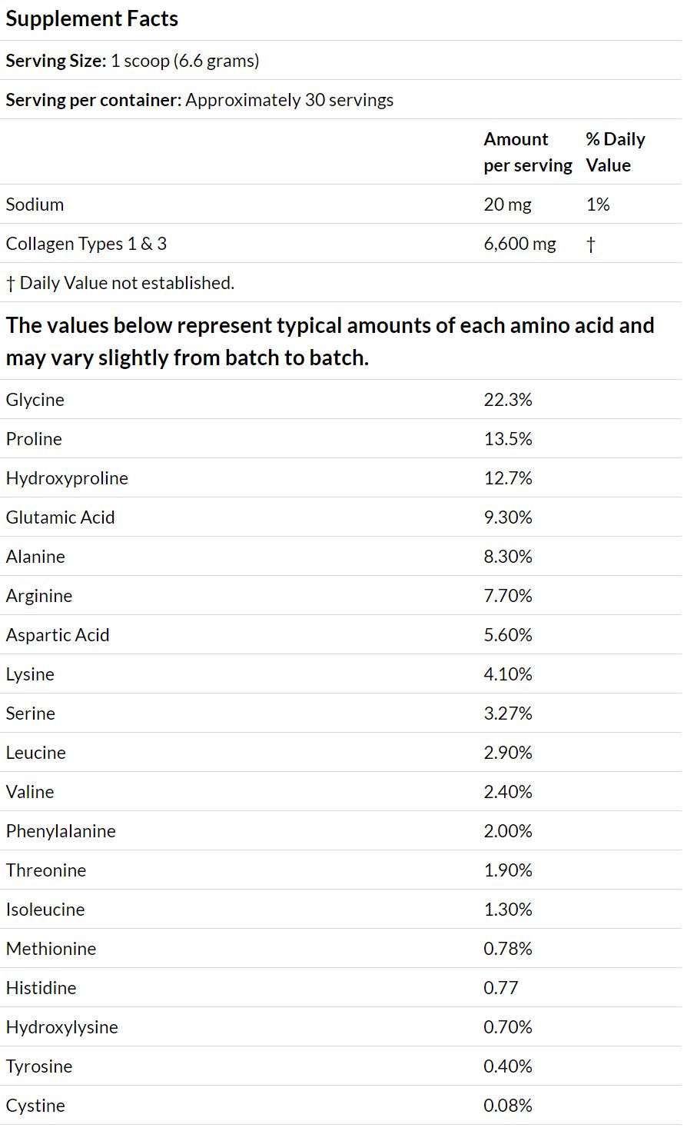
Task: Click the % Daily Value column header
Action: 616,152
